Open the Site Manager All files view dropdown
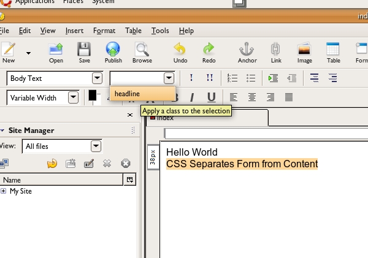The height and width of the screenshot is (258, 368). 96,146
